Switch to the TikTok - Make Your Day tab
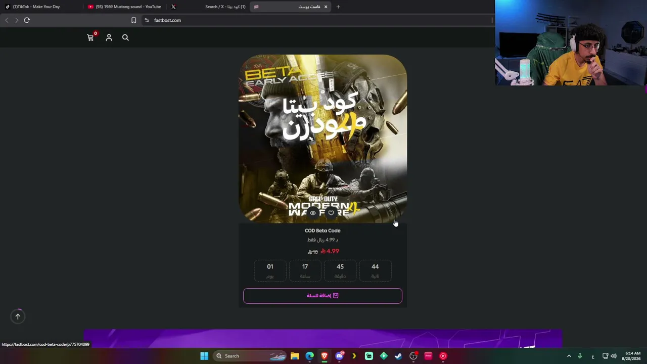This screenshot has width=647, height=364. pos(41,7)
